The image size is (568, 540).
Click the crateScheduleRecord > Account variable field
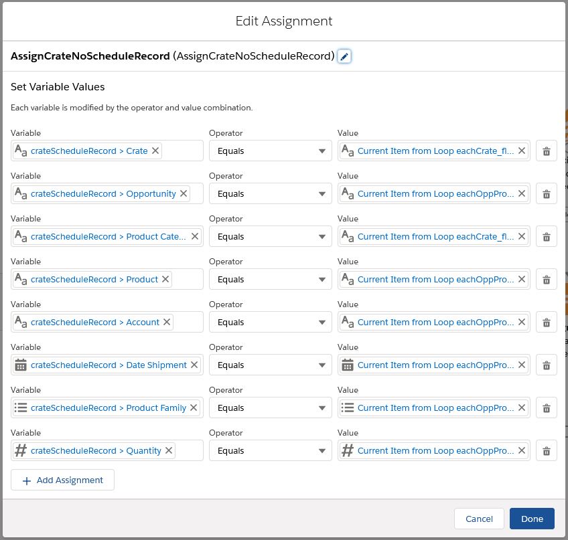tap(94, 323)
